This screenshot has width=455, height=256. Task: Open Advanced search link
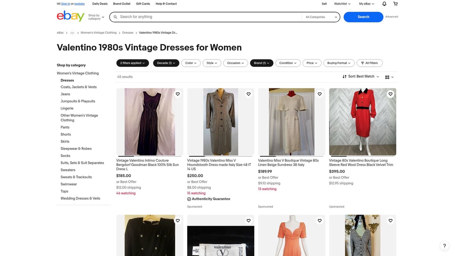pos(392,17)
